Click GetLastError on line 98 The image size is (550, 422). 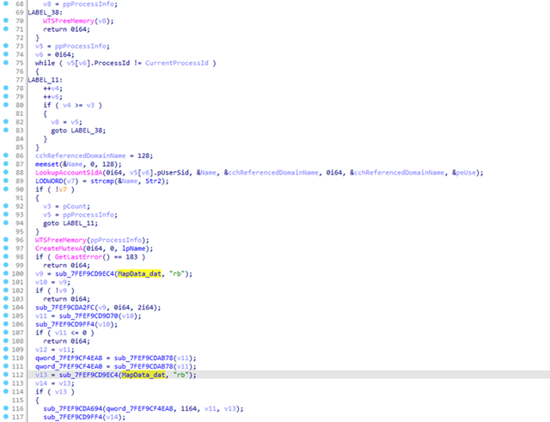[x=78, y=257]
